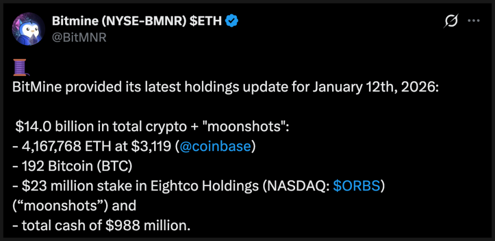This screenshot has width=495, height=241.
Task: Click the '$3,119' price text
Action: (x=150, y=147)
